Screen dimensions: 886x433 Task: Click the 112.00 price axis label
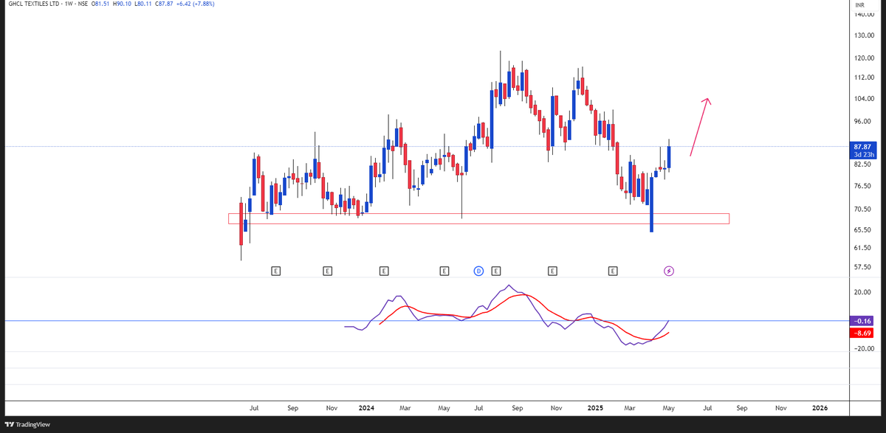pyautogui.click(x=864, y=77)
